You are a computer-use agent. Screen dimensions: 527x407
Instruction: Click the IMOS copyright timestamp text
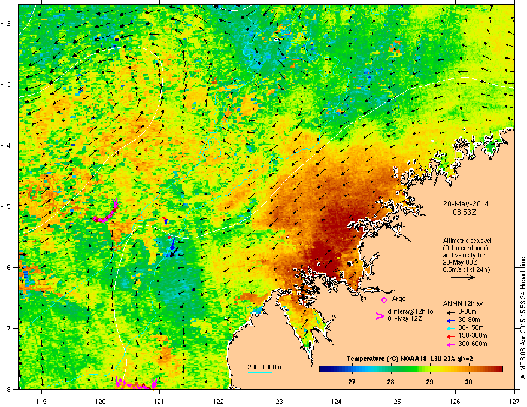tap(523, 318)
